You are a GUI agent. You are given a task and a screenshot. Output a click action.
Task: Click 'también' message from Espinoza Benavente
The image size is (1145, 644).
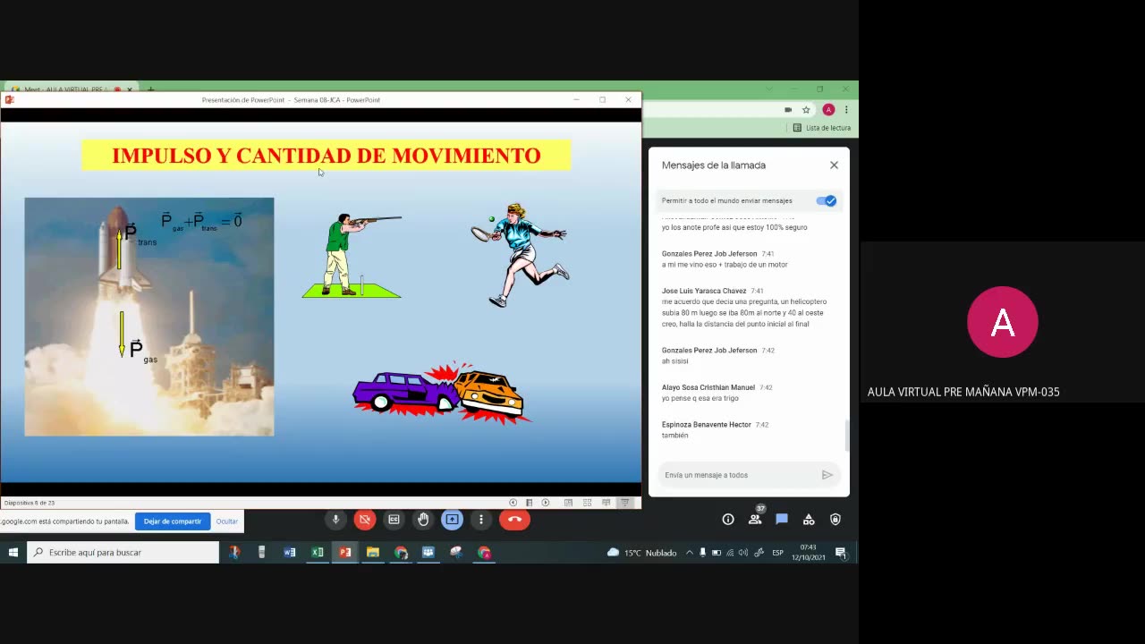[x=675, y=436]
